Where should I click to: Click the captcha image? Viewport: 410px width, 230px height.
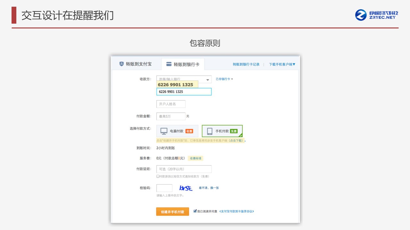point(186,188)
